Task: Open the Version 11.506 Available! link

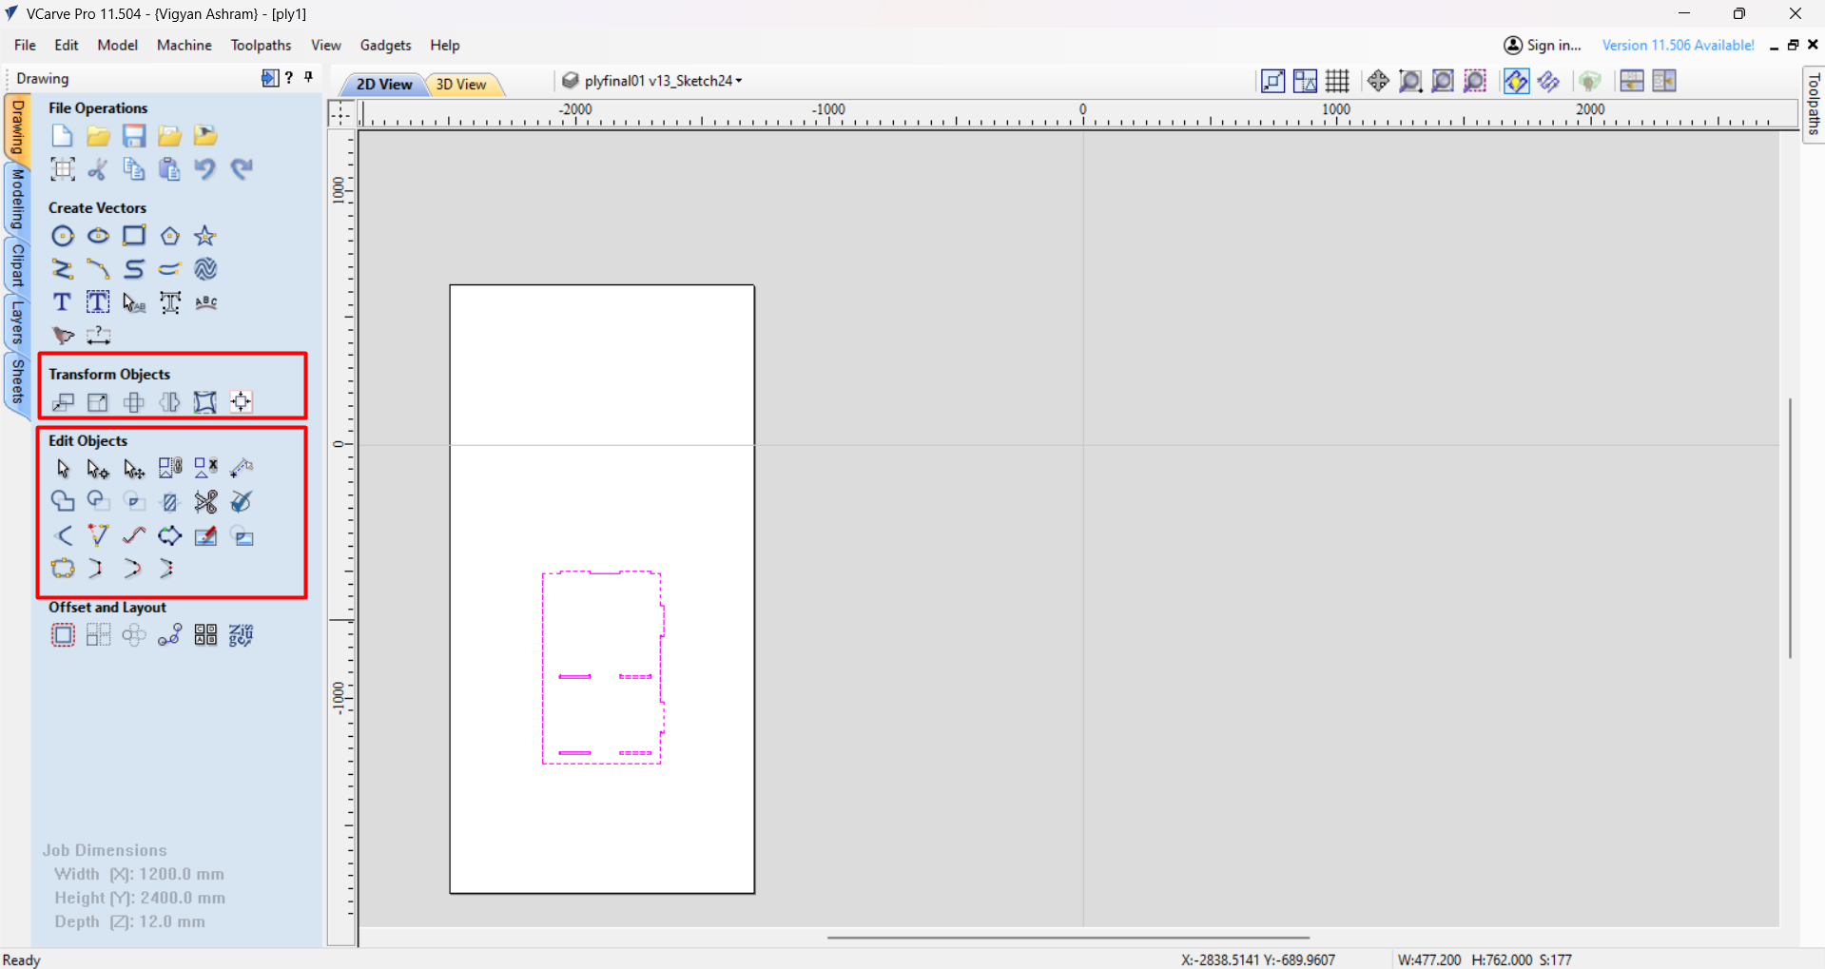Action: [1678, 45]
